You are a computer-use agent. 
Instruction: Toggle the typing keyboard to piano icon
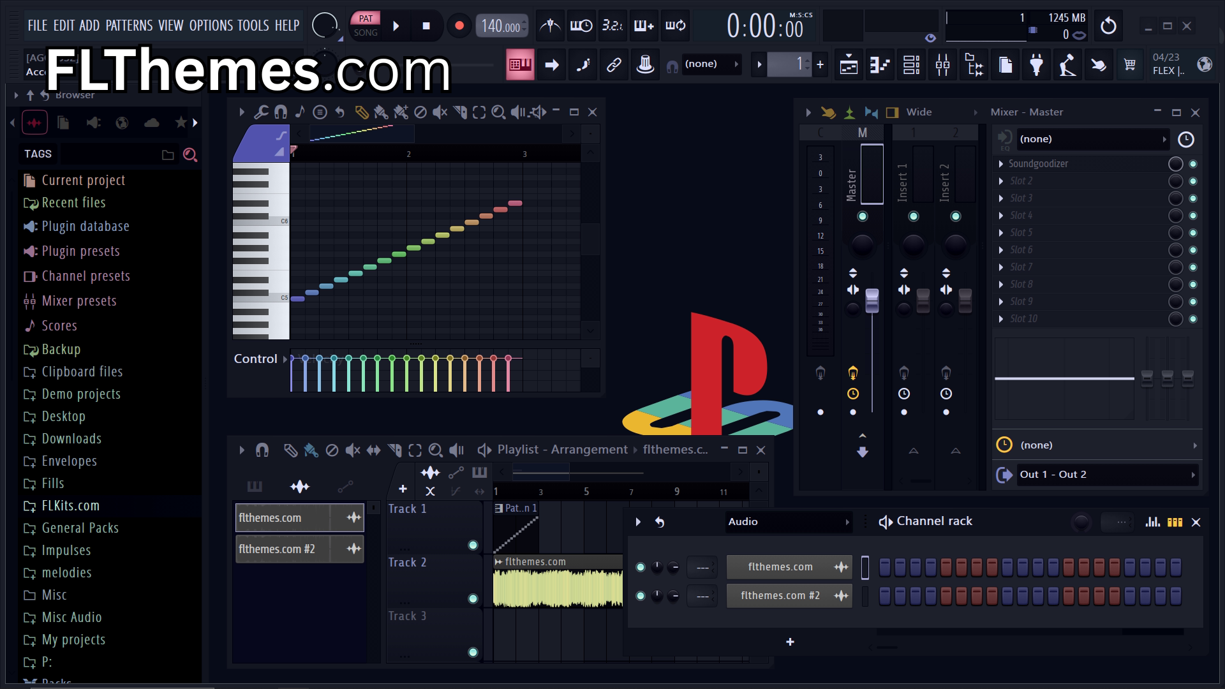pyautogui.click(x=520, y=64)
